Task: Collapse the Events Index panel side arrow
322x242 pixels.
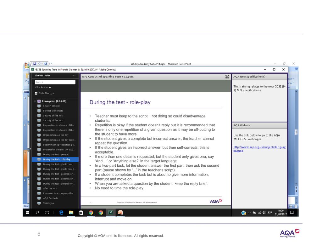Action: (31, 149)
